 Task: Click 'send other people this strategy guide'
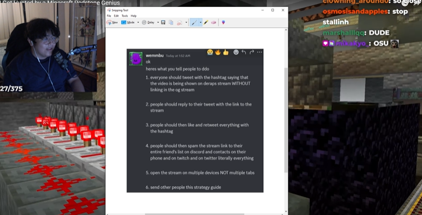pos(186,187)
